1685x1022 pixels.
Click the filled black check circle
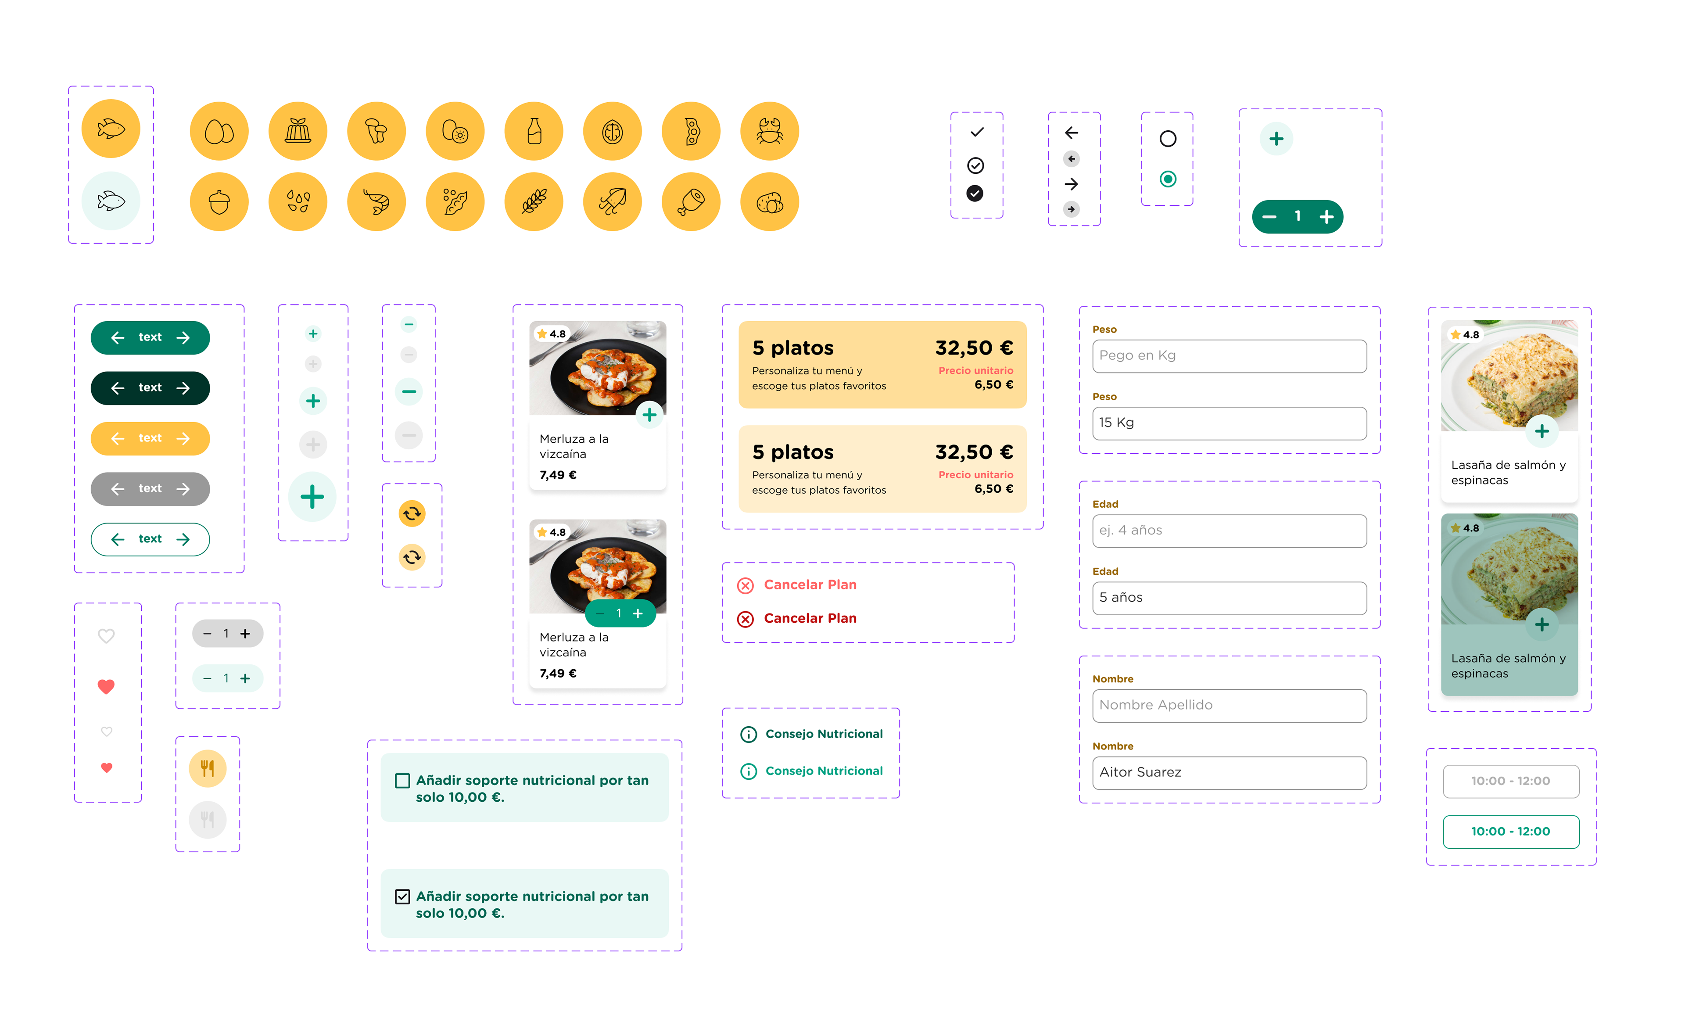975,194
